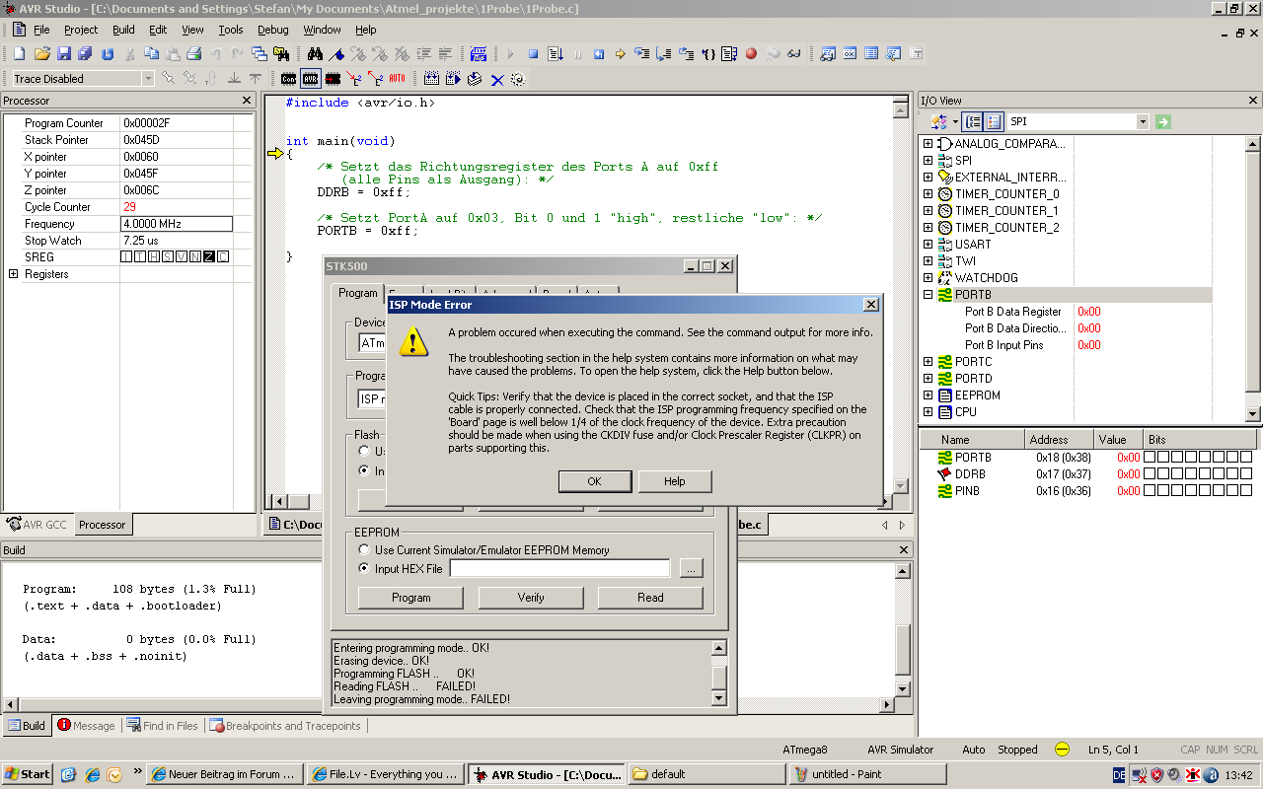Expand the TIMER_COUNTER_0 tree node
The width and height of the screenshot is (1263, 789).
[x=928, y=194]
